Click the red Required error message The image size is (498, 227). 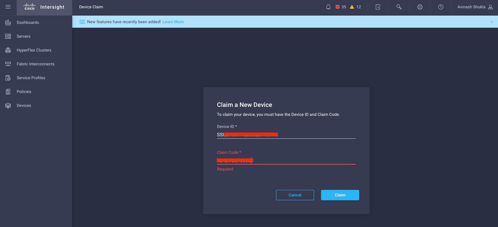pos(225,169)
